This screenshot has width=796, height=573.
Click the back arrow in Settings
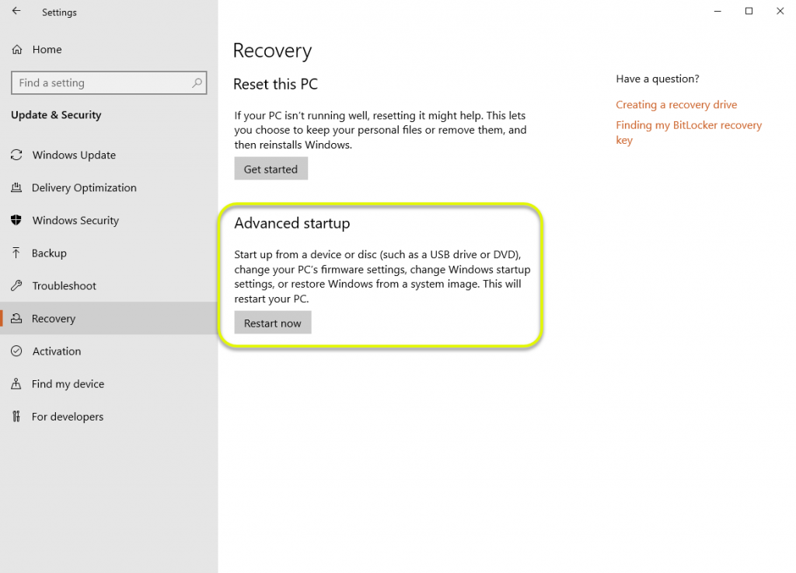tap(16, 11)
